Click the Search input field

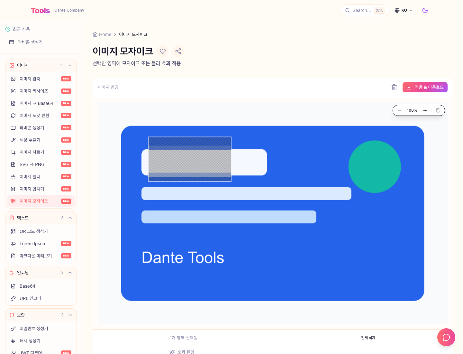point(365,10)
